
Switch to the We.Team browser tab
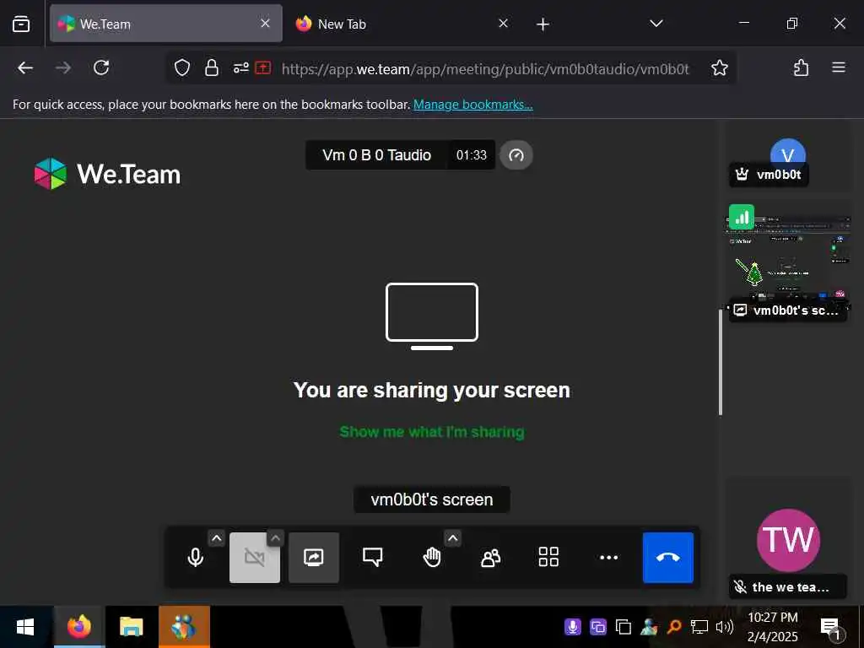pyautogui.click(x=165, y=24)
